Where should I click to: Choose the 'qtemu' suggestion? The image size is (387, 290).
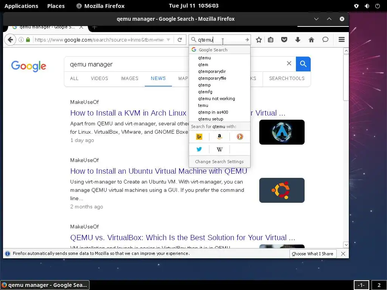point(220,58)
